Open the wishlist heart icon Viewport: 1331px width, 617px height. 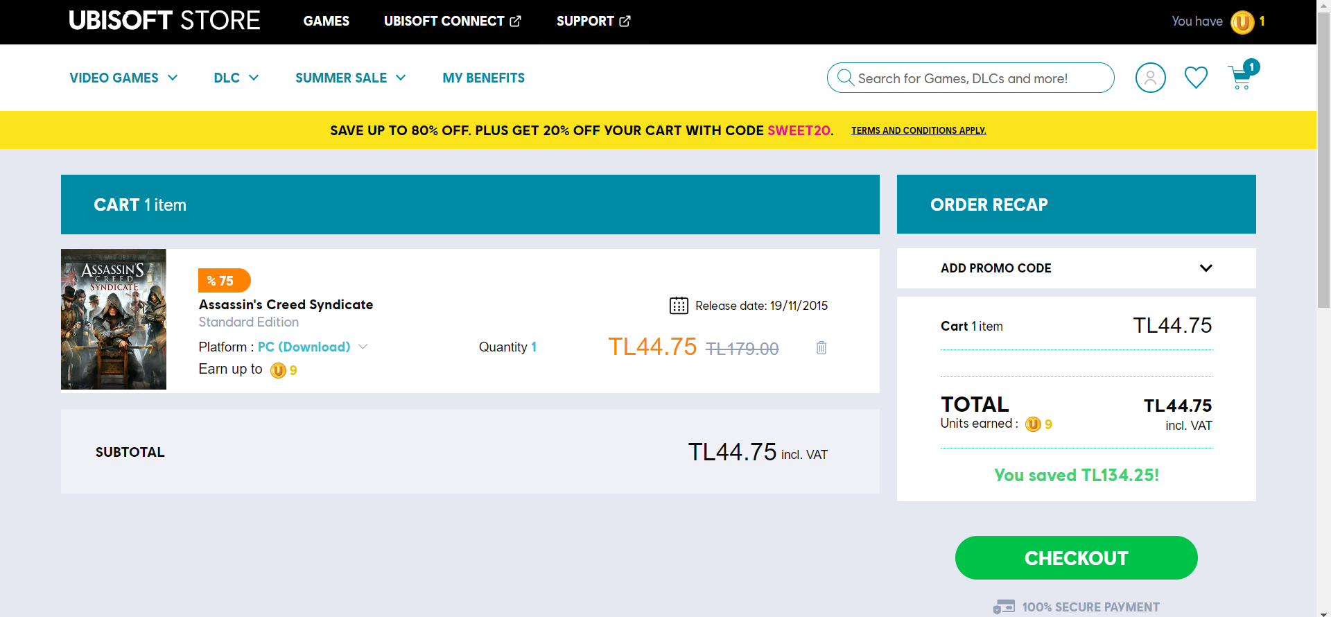pyautogui.click(x=1196, y=78)
